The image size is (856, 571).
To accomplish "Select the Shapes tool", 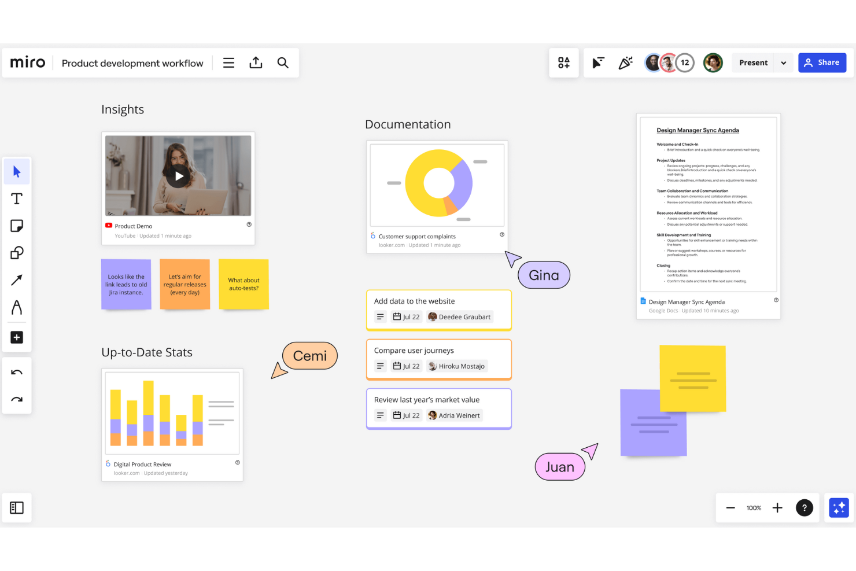I will 17,253.
